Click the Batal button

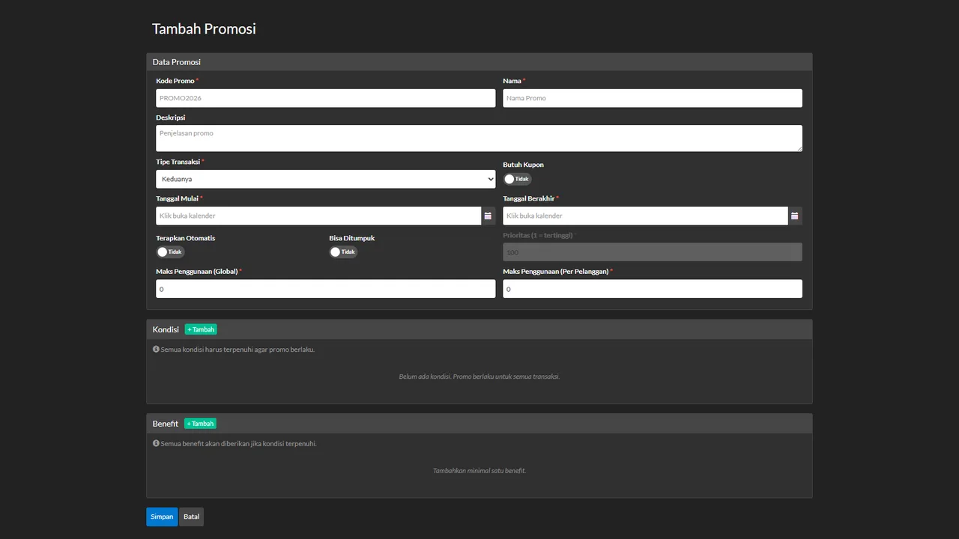pyautogui.click(x=192, y=517)
